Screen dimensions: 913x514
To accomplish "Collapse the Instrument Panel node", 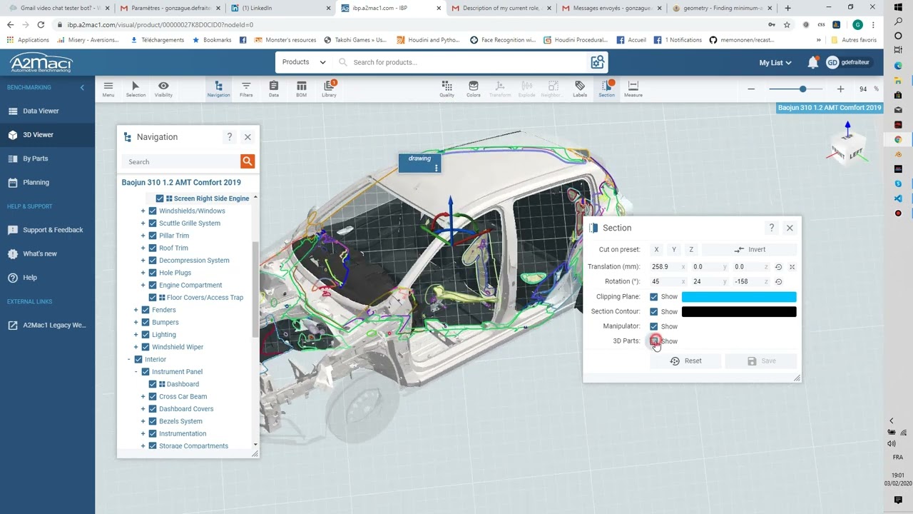I will [136, 372].
